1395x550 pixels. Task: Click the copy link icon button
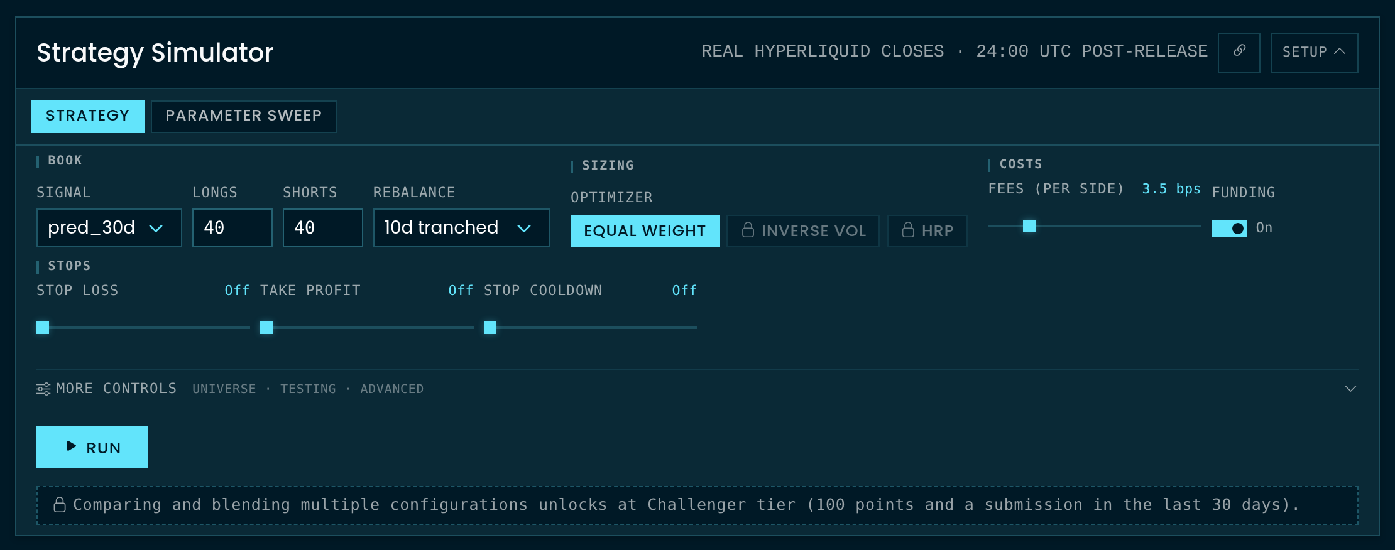point(1239,52)
